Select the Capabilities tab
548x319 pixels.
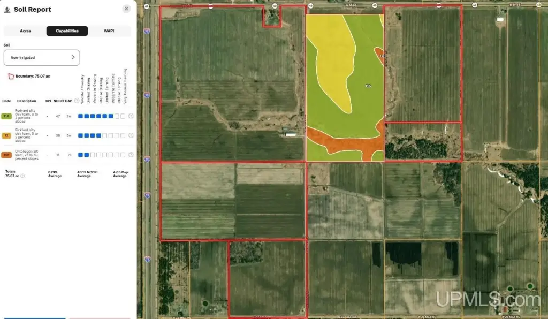(x=67, y=31)
